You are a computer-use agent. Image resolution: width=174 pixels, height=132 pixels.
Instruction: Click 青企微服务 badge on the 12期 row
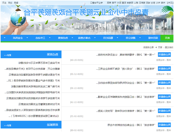[164, 97]
